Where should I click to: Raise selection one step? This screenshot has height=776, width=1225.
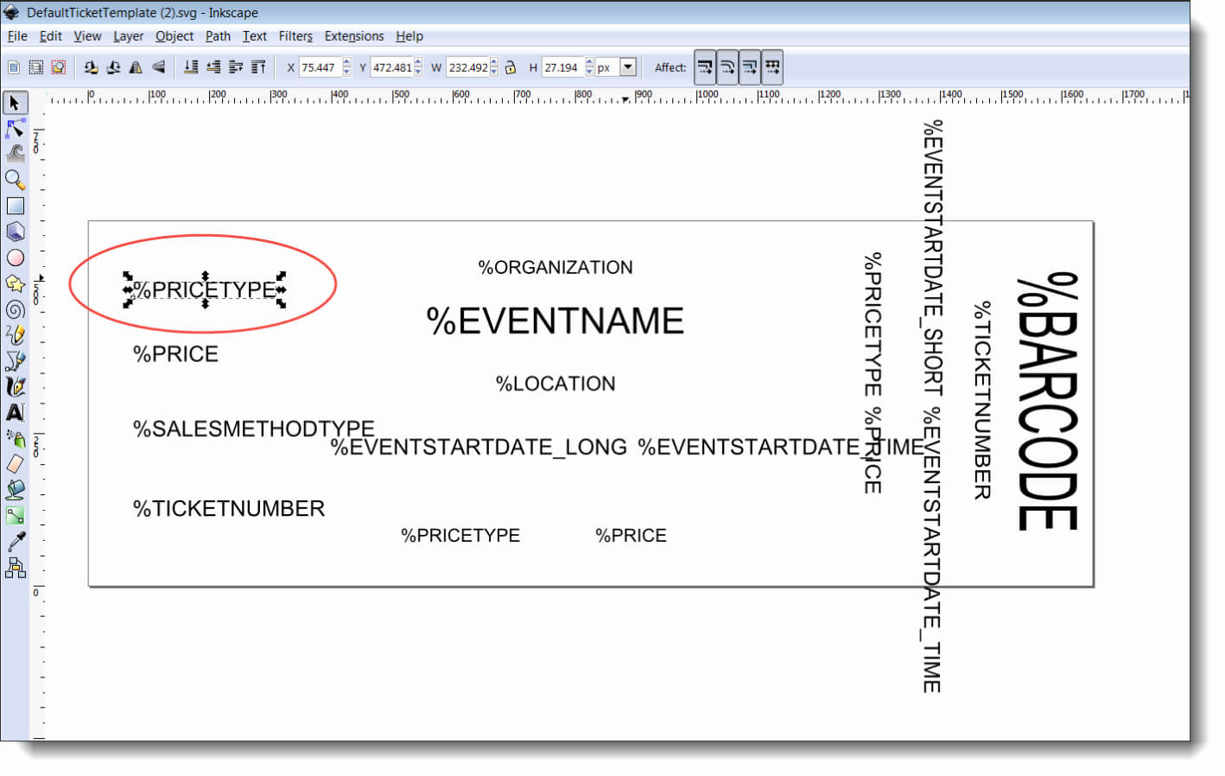pyautogui.click(x=236, y=67)
